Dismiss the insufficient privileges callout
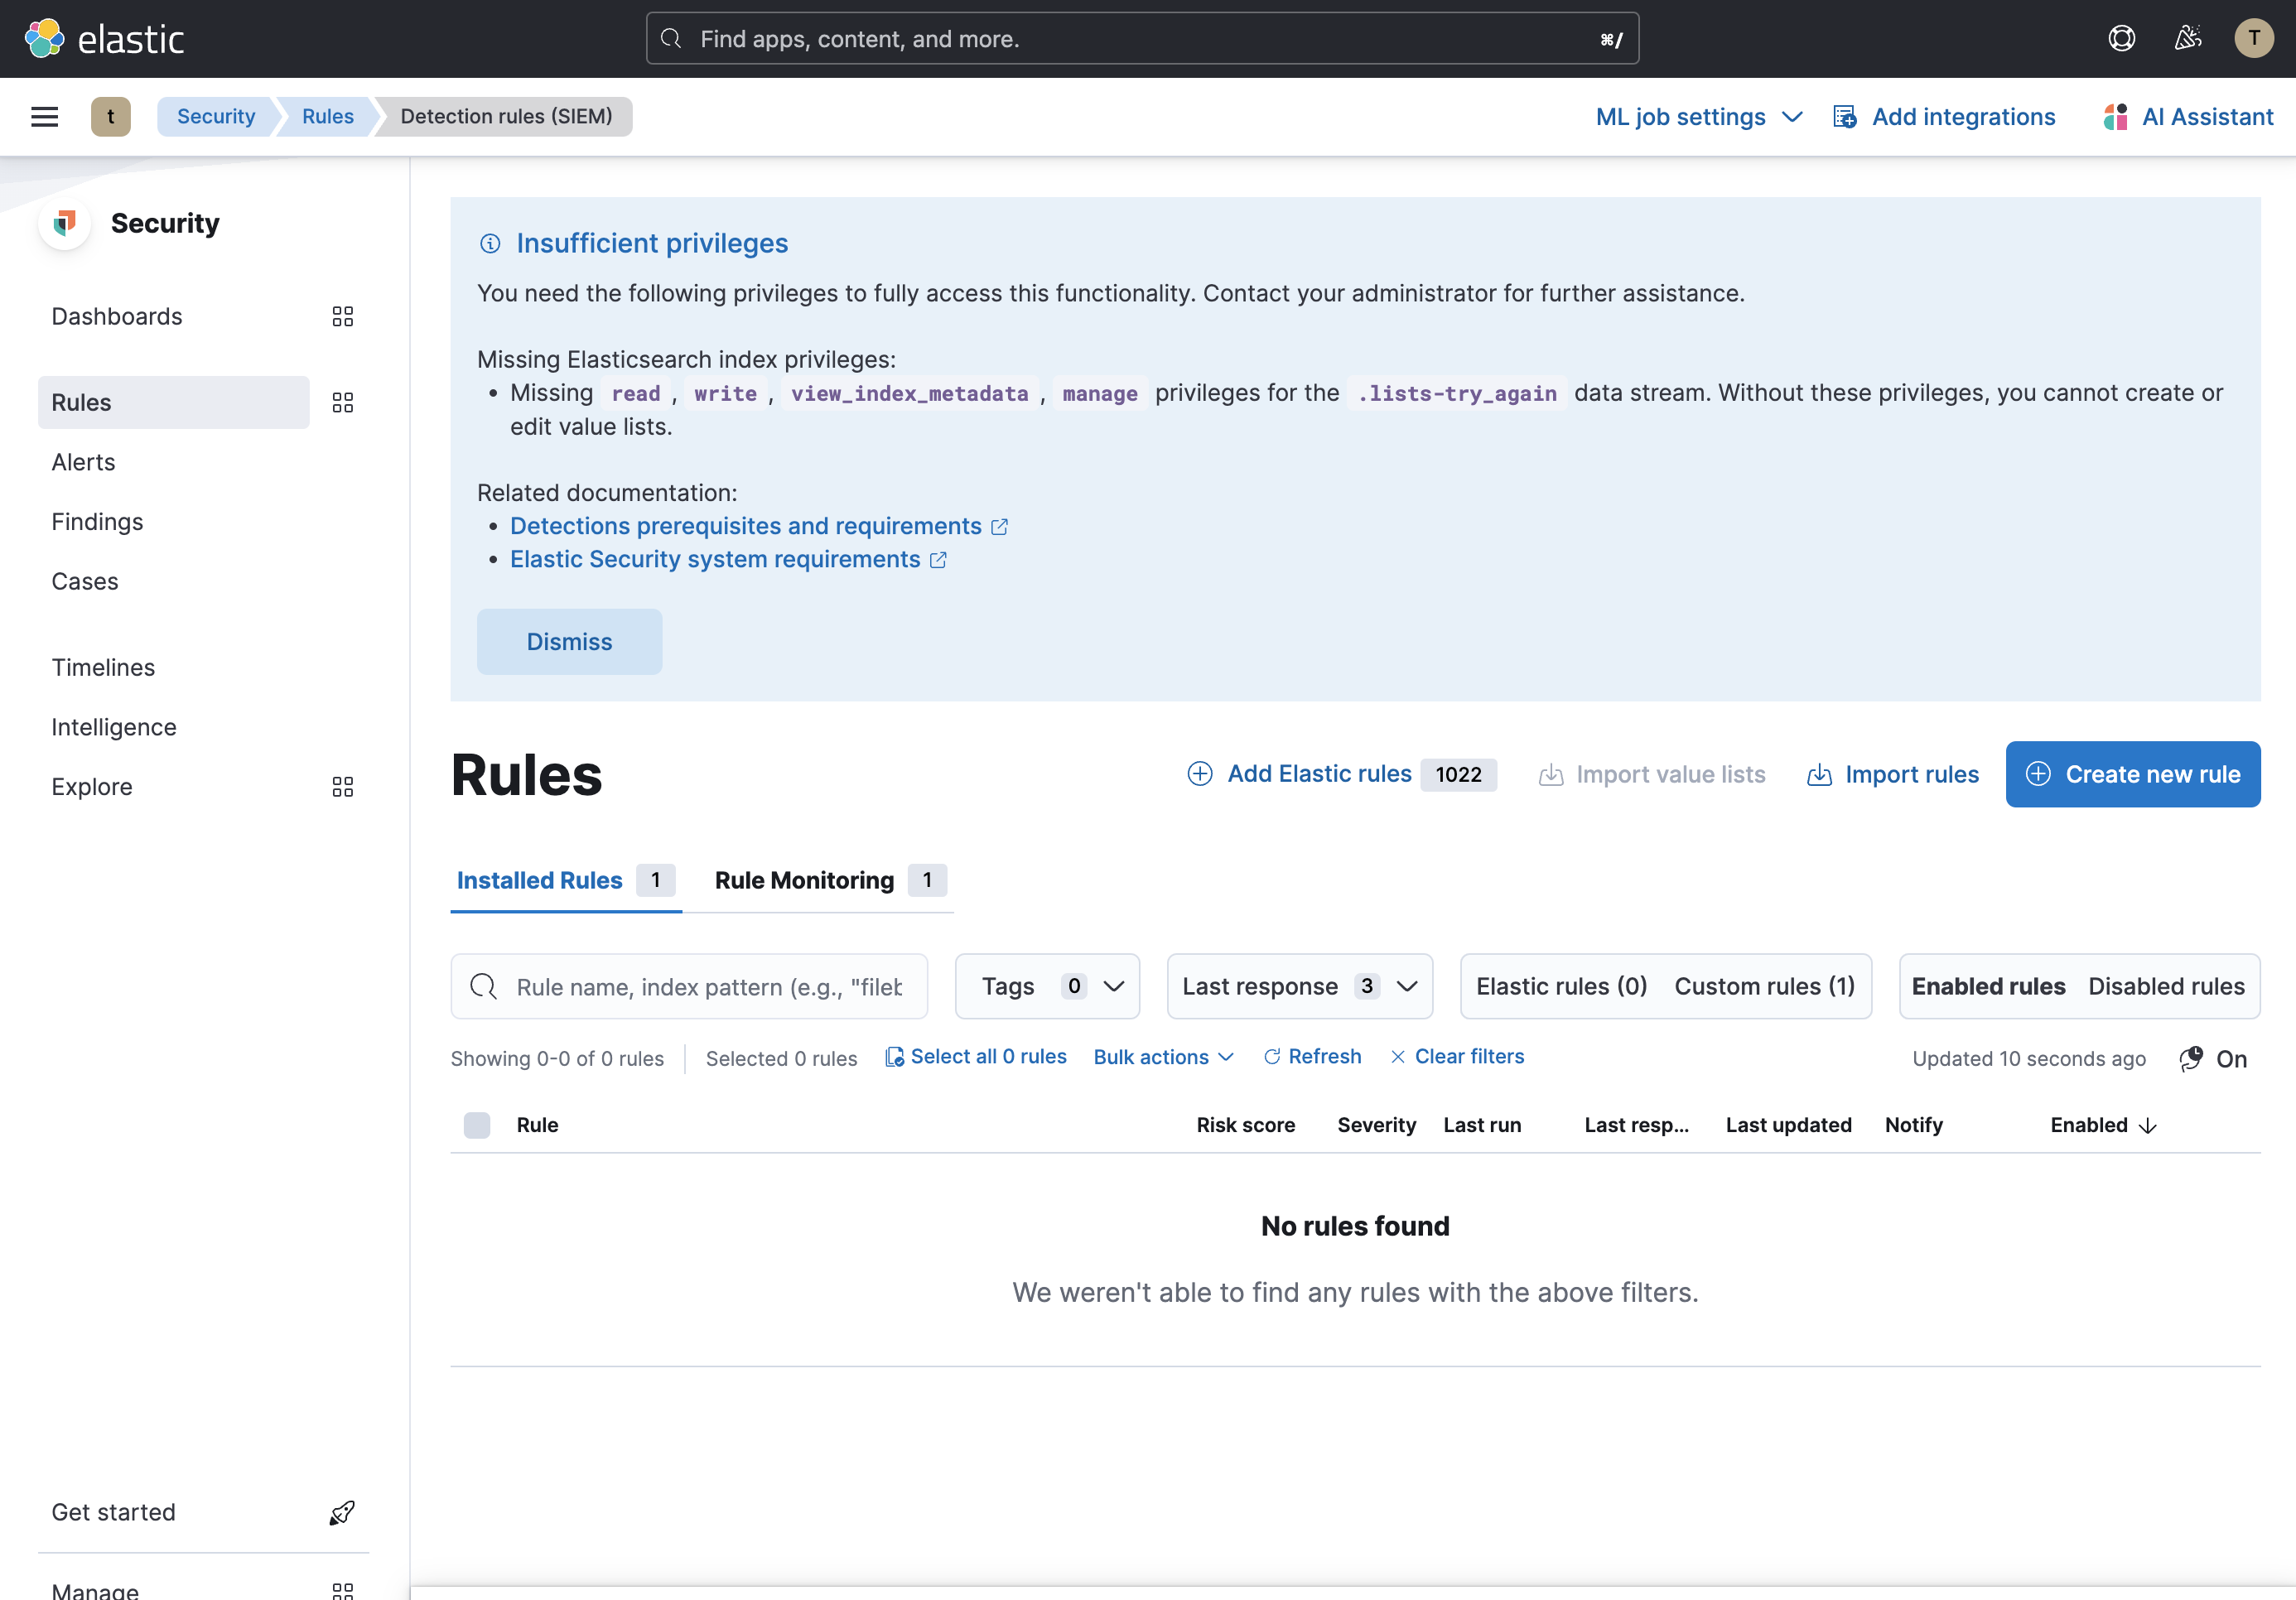Image resolution: width=2296 pixels, height=1600 pixels. tap(569, 642)
